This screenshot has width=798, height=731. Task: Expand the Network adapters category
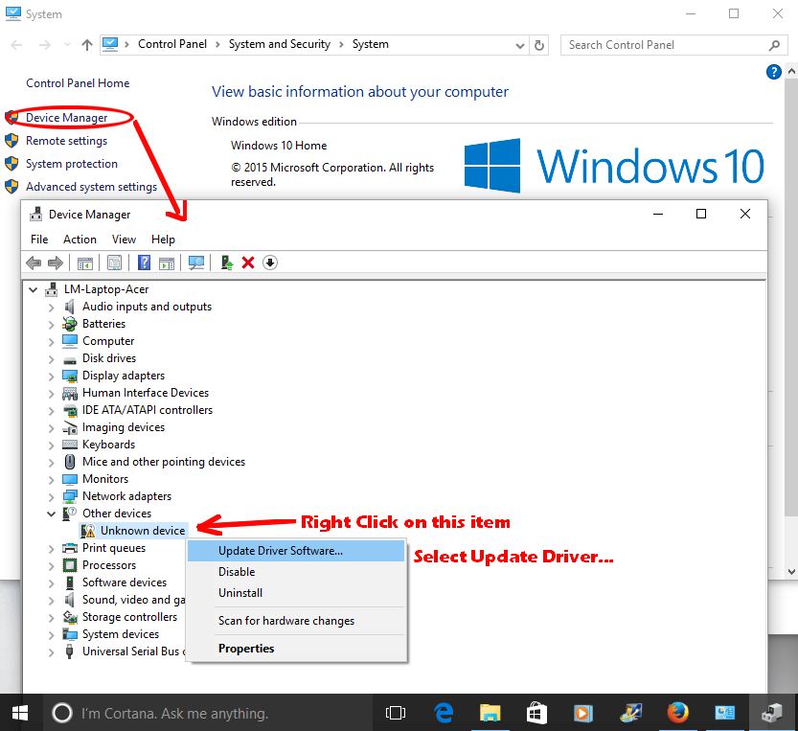pyautogui.click(x=52, y=496)
